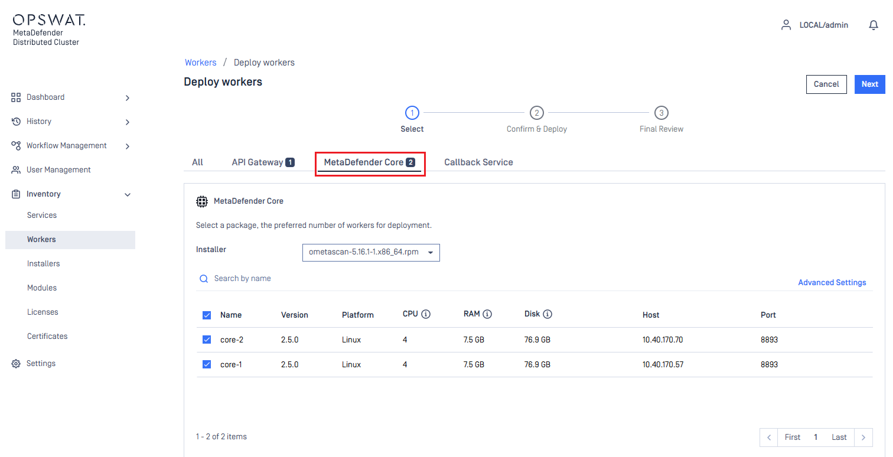Collapse the Inventory section chevron
Screen dimensions: 893x457
coord(127,194)
